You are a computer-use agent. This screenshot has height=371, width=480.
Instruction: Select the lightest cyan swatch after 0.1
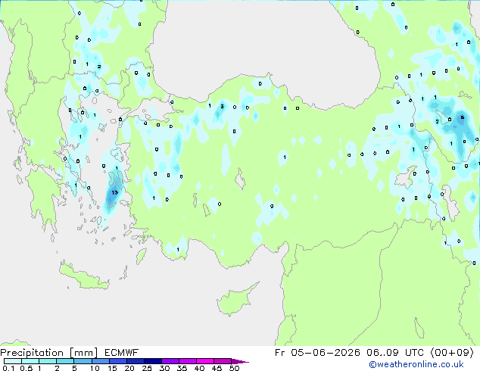(x=13, y=361)
